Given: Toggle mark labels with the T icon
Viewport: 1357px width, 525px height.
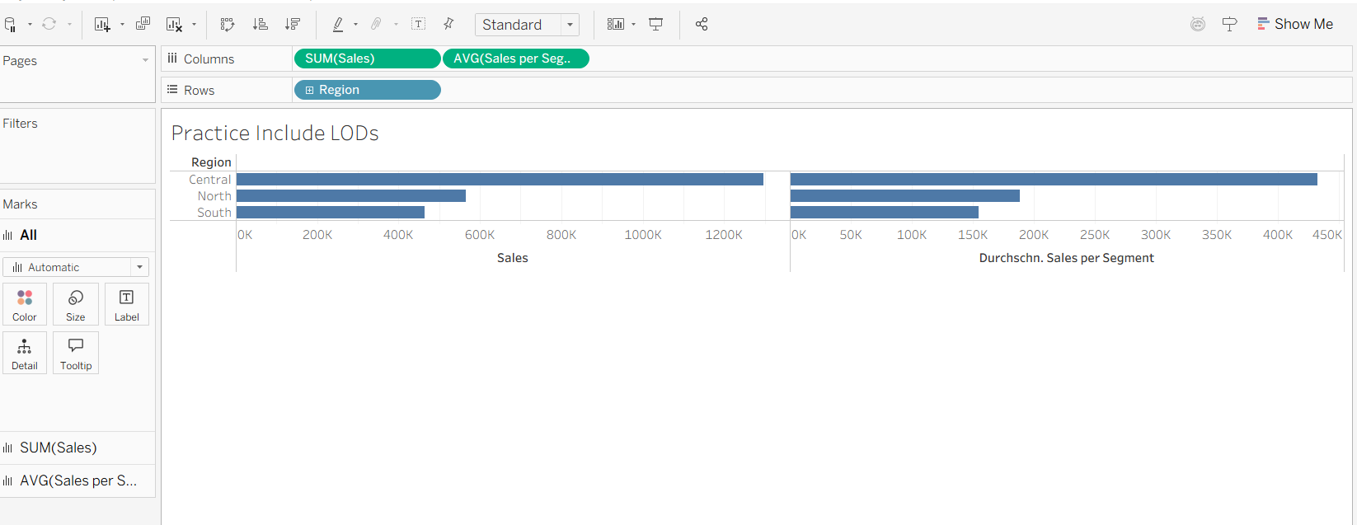Looking at the screenshot, I should click(x=419, y=25).
